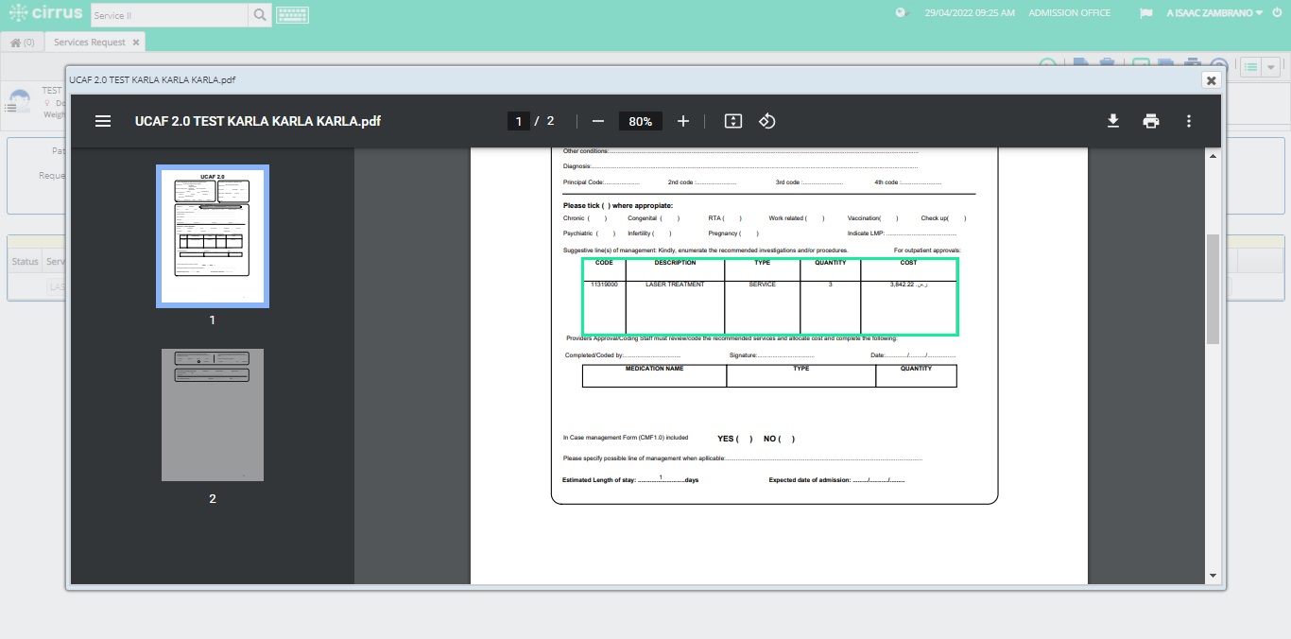
Task: Fit PDF page to width
Action: (x=733, y=121)
